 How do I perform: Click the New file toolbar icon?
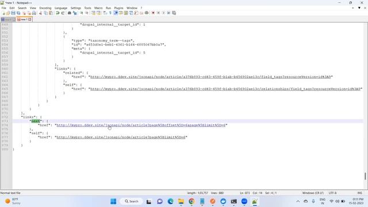pos(3,13)
